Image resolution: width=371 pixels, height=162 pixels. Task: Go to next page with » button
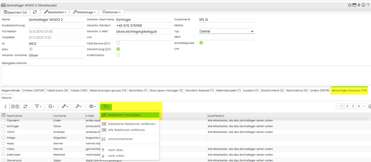[x=364, y=107]
